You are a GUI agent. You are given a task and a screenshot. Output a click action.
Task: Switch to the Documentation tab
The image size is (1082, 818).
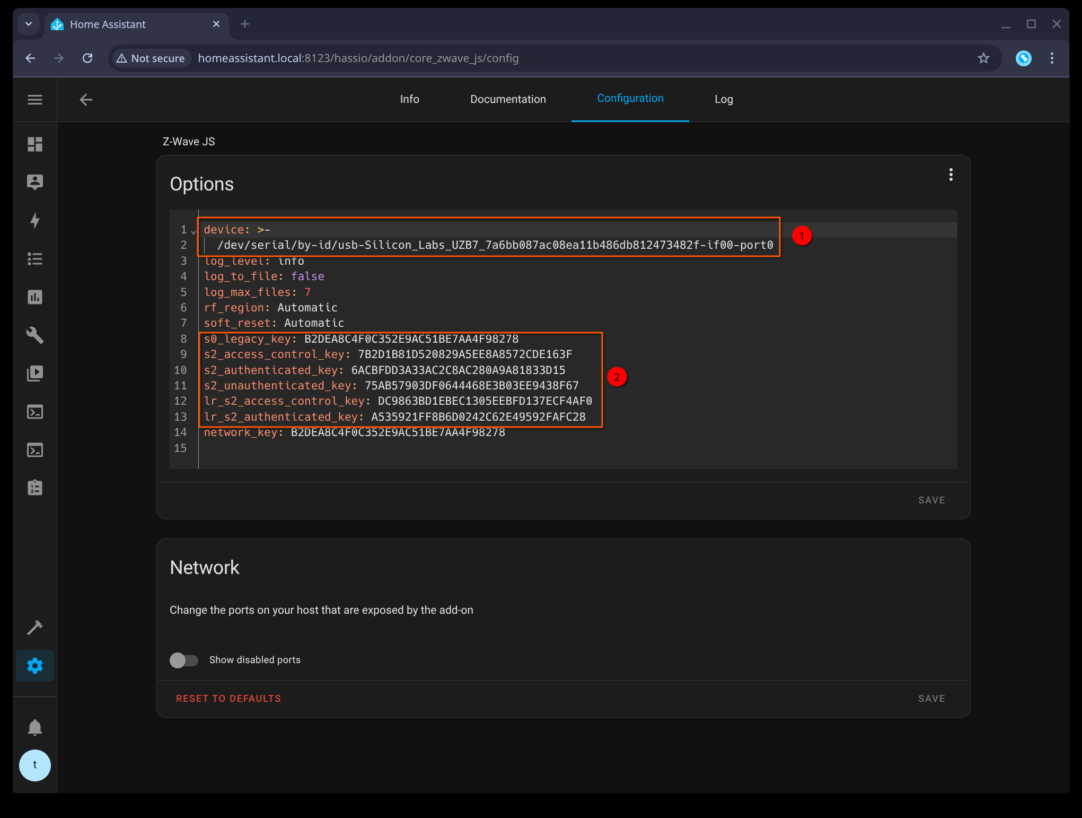click(508, 99)
